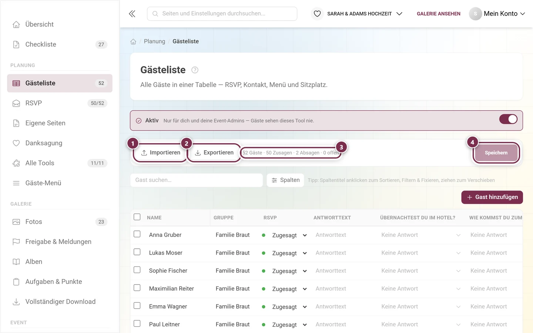The image size is (533, 333).
Task: Click Familie Braut cell for Lukas Moser
Action: click(x=232, y=253)
